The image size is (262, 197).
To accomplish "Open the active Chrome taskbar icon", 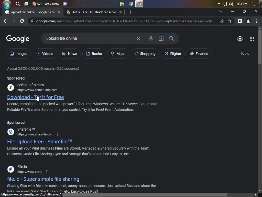I will 139,4.
